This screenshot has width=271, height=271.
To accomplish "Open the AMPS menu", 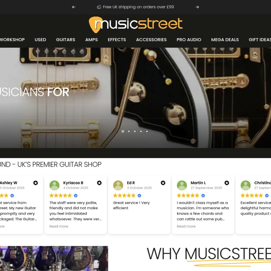I will (x=91, y=40).
